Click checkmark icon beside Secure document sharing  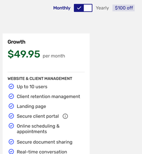pyautogui.click(x=11, y=142)
